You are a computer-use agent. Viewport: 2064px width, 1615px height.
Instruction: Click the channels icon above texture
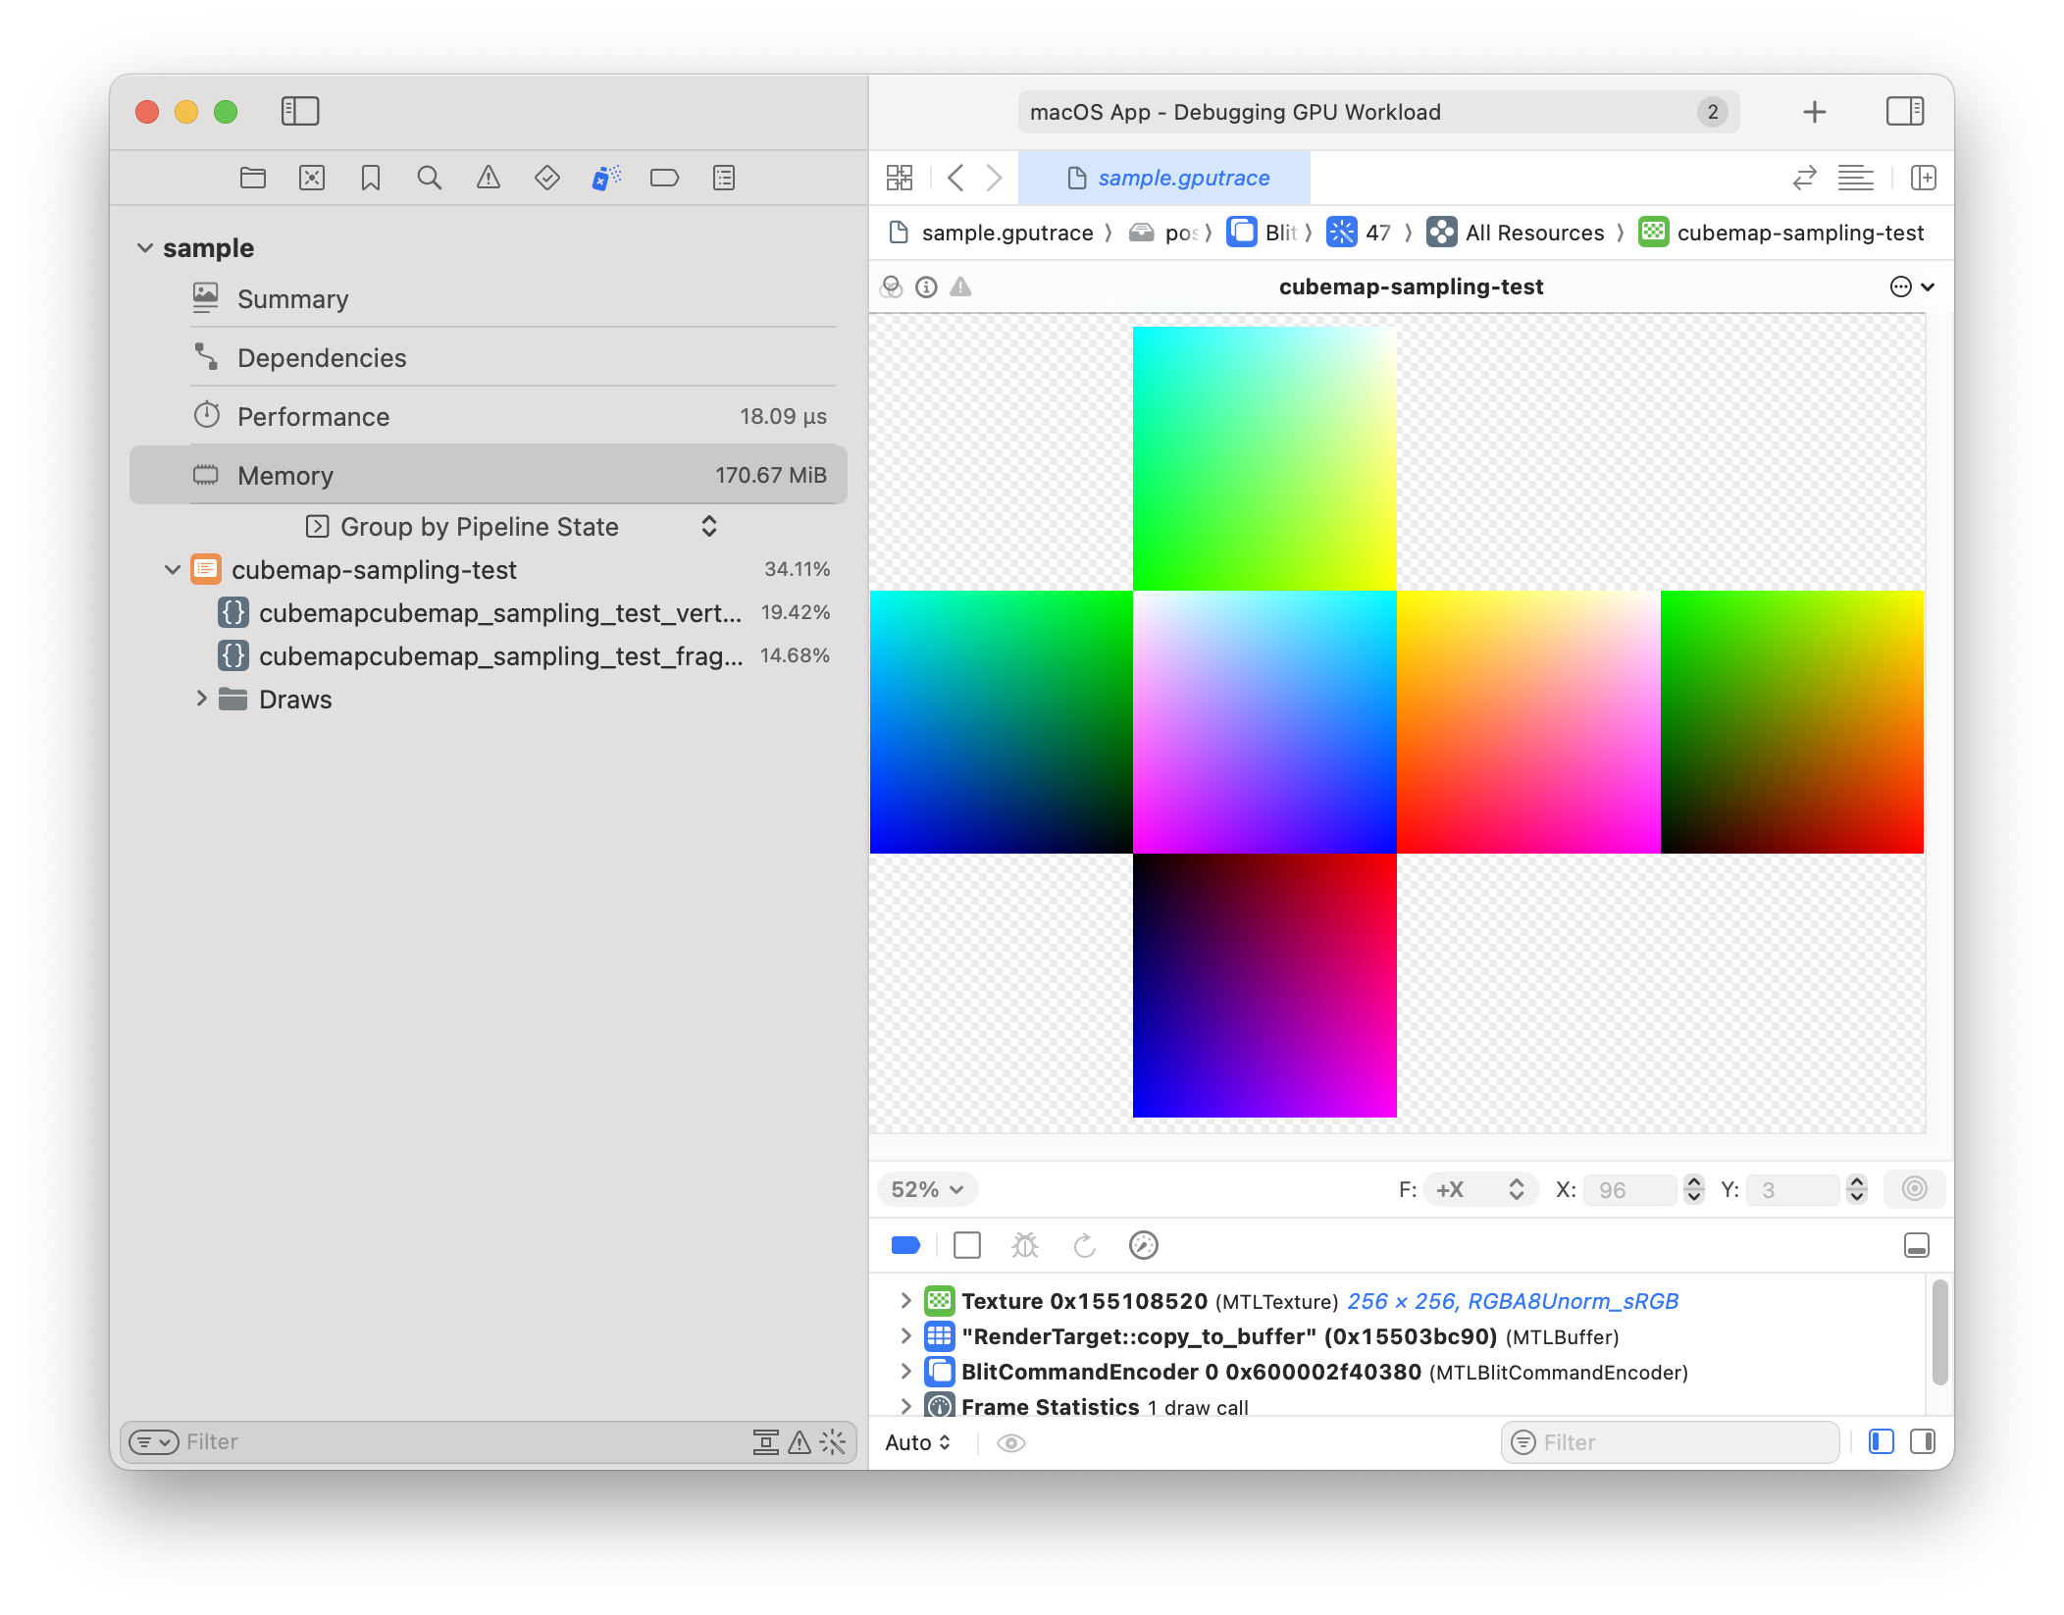(892, 287)
